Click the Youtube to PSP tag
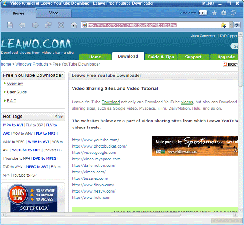This screenshot has height=225, width=244. (x=24, y=175)
